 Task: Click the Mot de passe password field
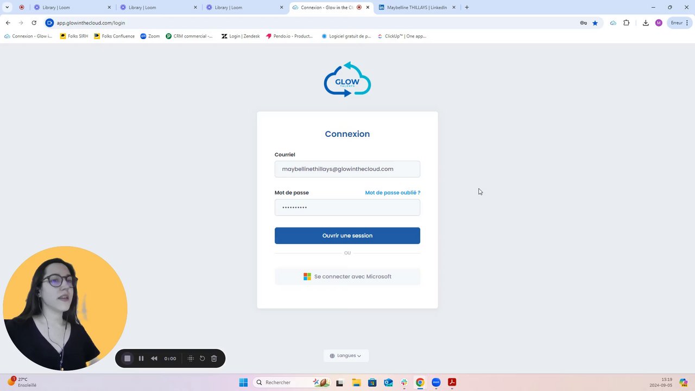(x=347, y=207)
